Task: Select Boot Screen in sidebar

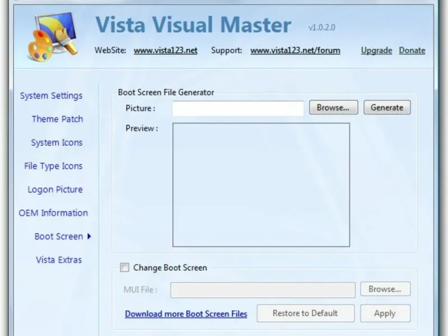Action: click(x=59, y=236)
